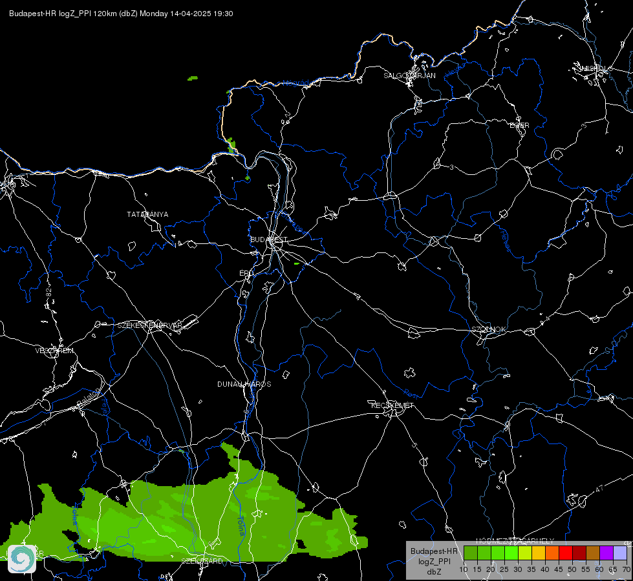The height and width of the screenshot is (581, 633).
Task: Select the 40-45 dBZ orange legend swatch
Action: pyautogui.click(x=552, y=553)
